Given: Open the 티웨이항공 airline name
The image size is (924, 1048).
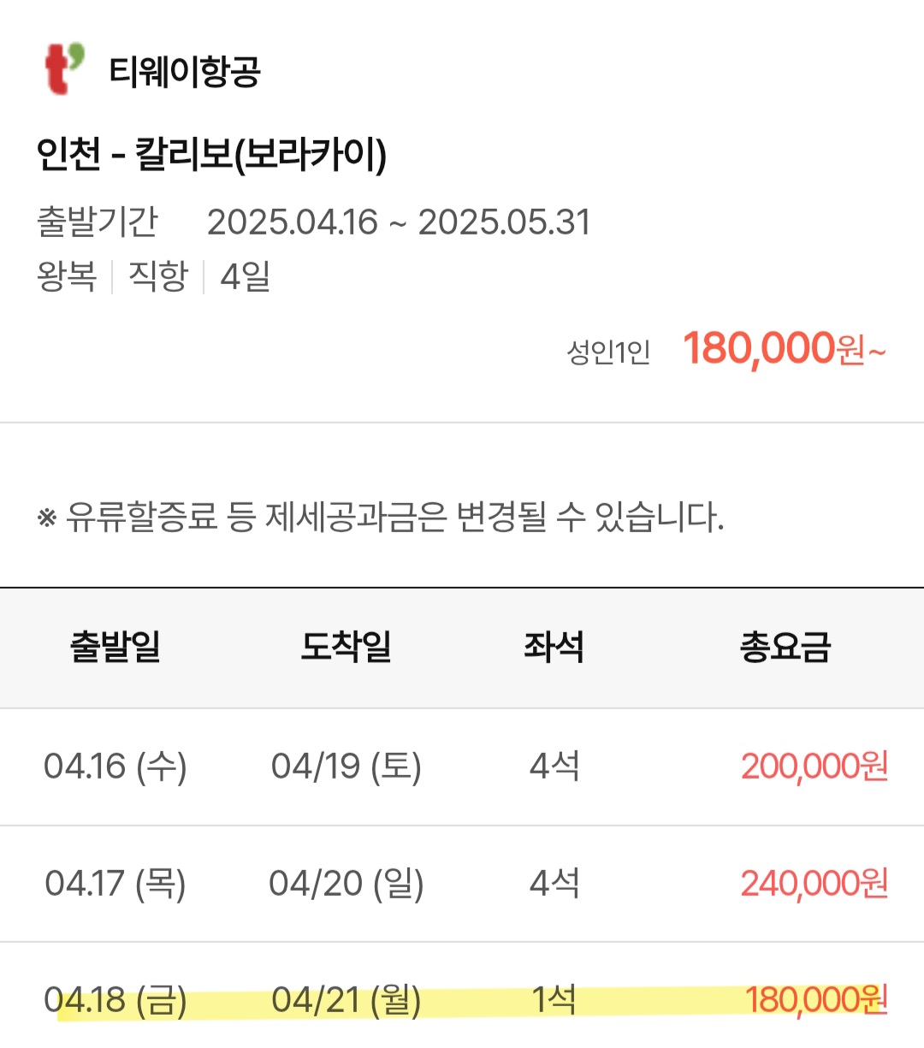Looking at the screenshot, I should click(x=185, y=71).
